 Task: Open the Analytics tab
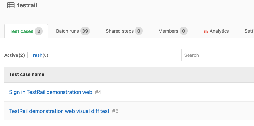(216, 31)
